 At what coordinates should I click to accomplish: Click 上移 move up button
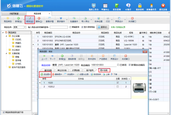(x=106, y=74)
